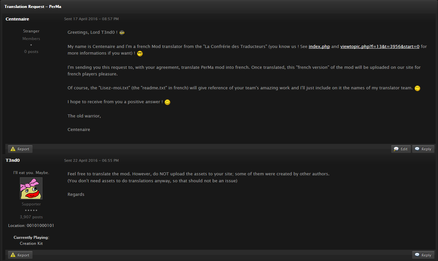
Task: Click the speech bubble icon beside T3nd0's Reply
Action: pos(417,255)
